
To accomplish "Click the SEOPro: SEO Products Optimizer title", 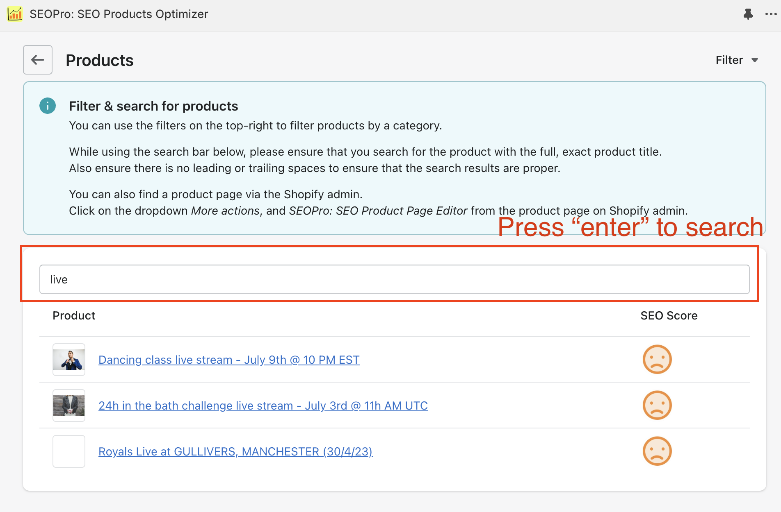I will point(119,14).
